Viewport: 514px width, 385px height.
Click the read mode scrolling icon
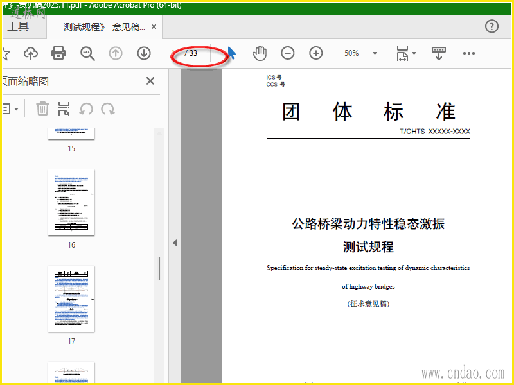coord(439,53)
